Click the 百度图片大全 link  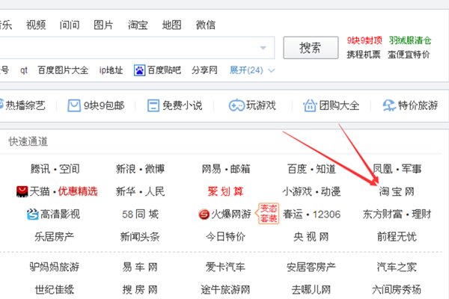(63, 70)
